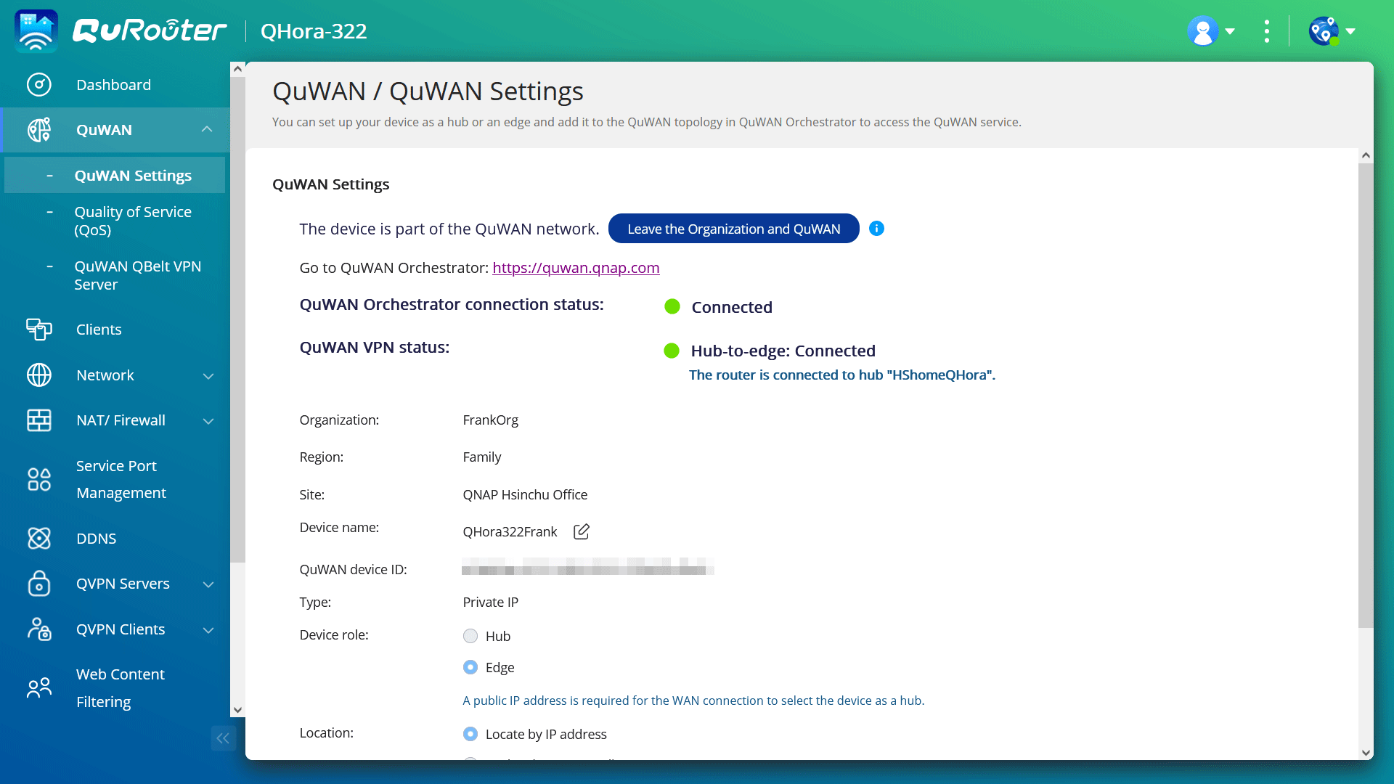Click the 'Private IP' type value

[x=490, y=603]
